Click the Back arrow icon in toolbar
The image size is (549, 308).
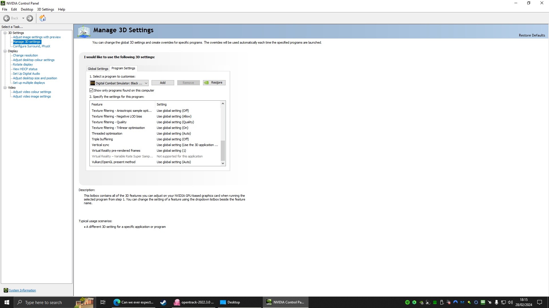coord(7,18)
